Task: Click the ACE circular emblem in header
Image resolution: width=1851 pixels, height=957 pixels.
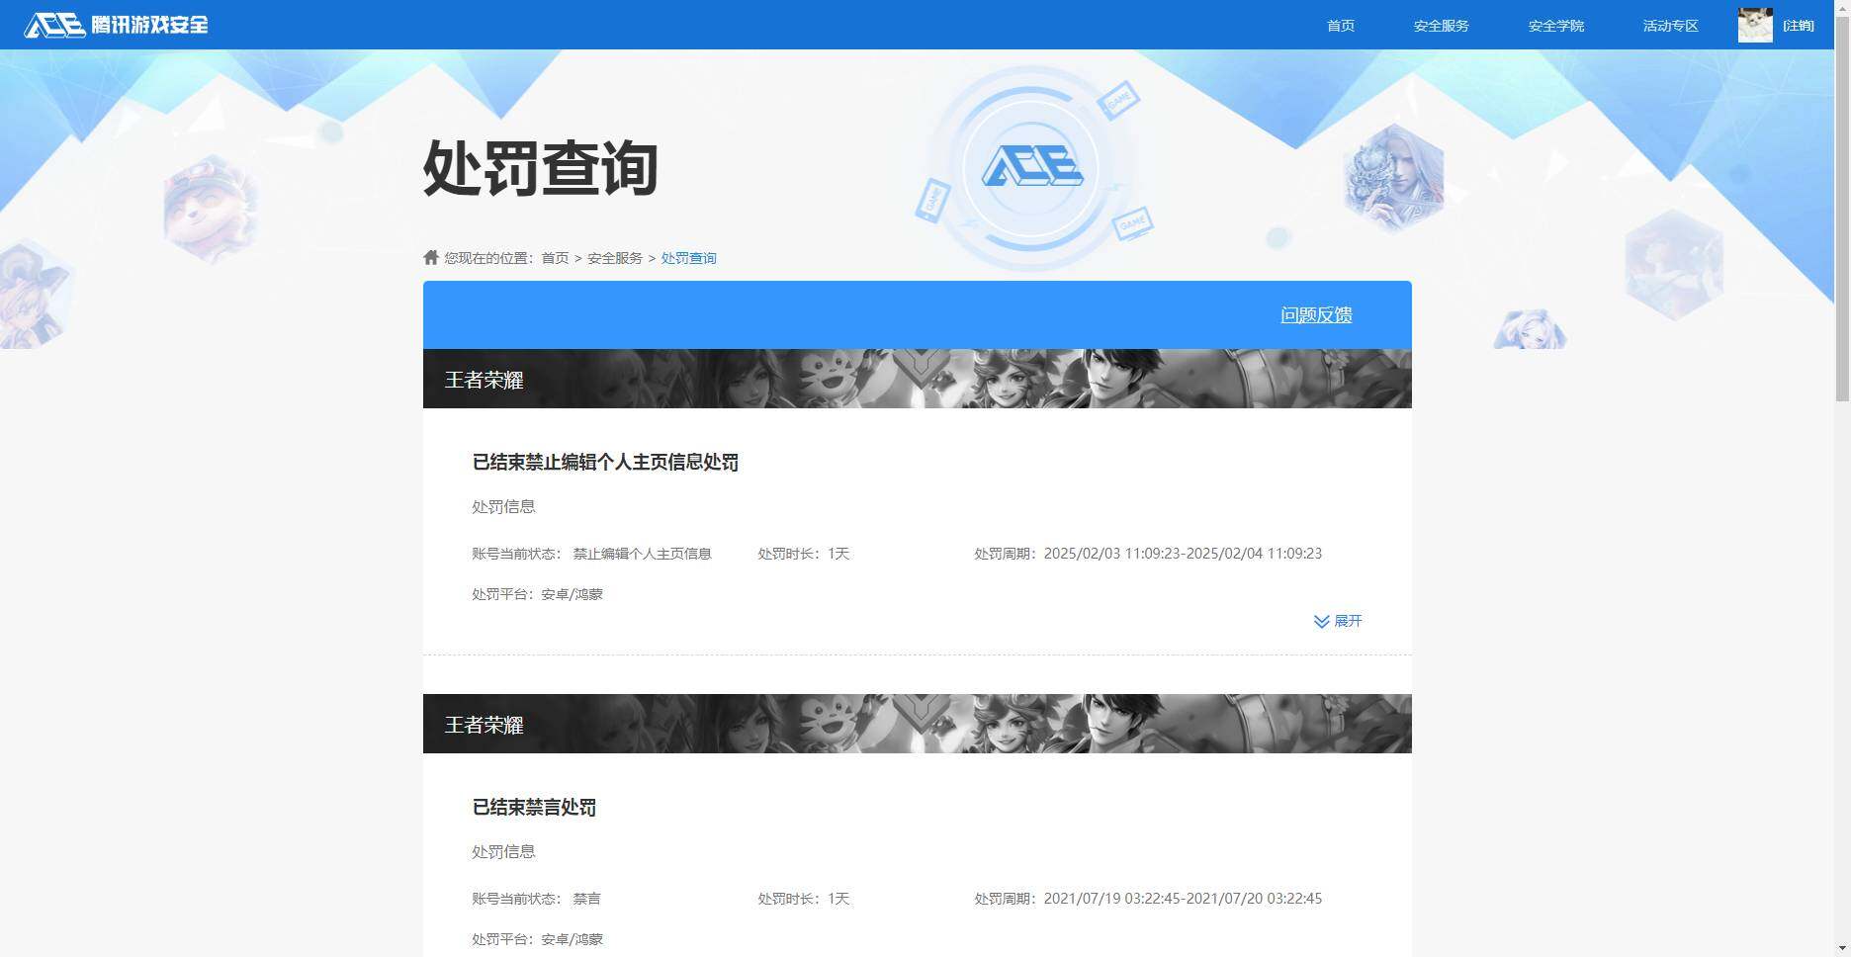Action: (x=1031, y=167)
